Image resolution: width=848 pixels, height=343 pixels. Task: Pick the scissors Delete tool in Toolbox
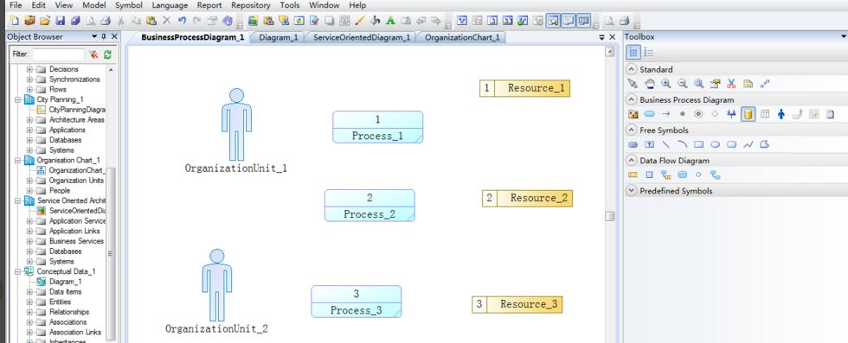(731, 84)
